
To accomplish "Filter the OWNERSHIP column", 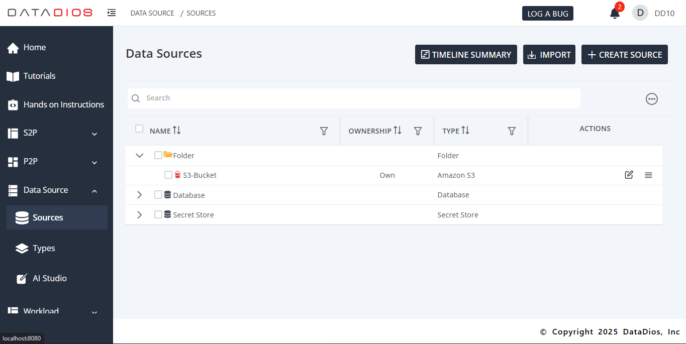I will click(x=418, y=131).
